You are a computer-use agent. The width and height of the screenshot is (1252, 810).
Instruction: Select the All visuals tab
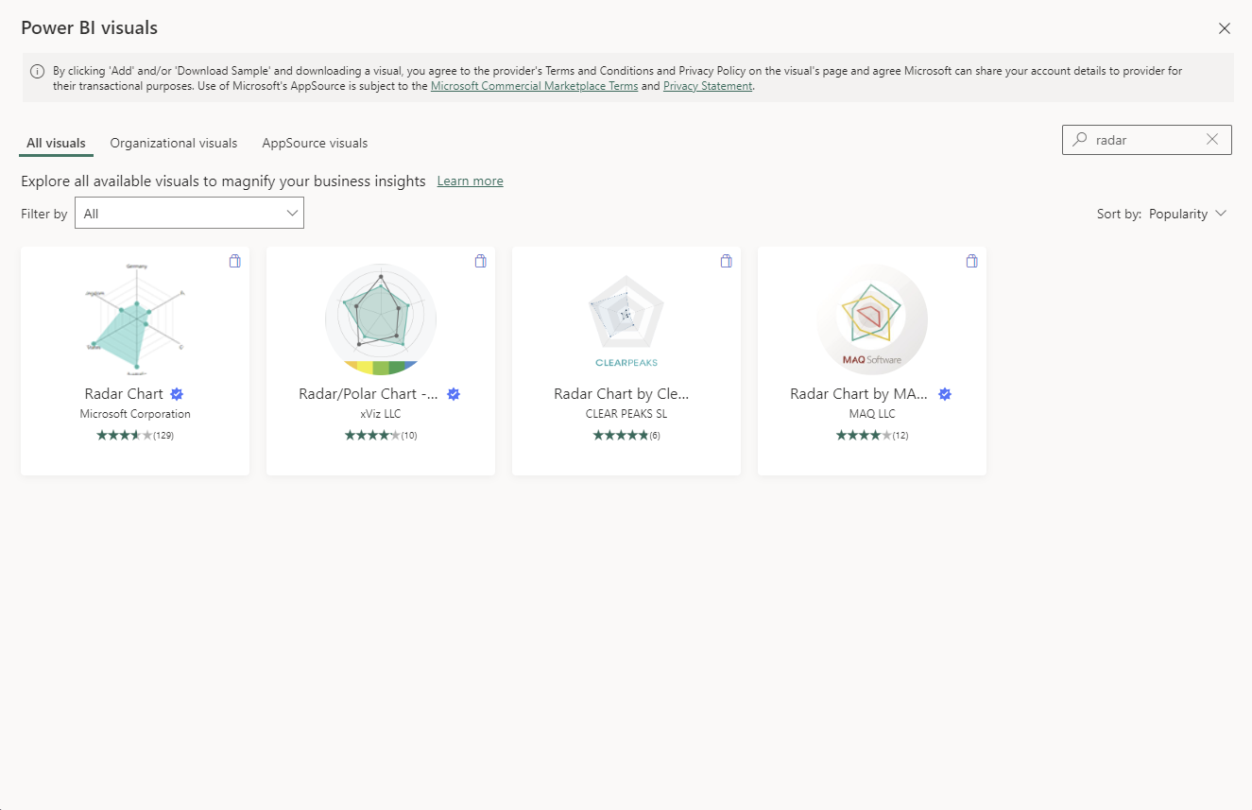(56, 144)
